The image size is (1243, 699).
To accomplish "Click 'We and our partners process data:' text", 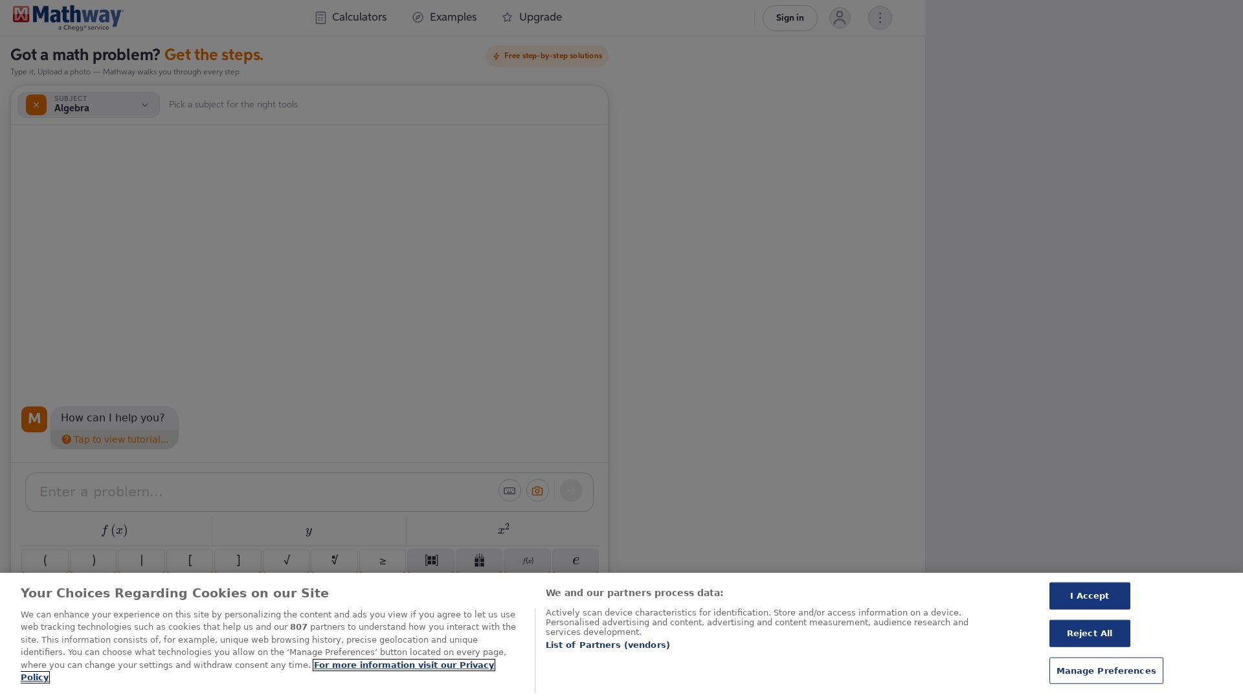I will (x=634, y=593).
